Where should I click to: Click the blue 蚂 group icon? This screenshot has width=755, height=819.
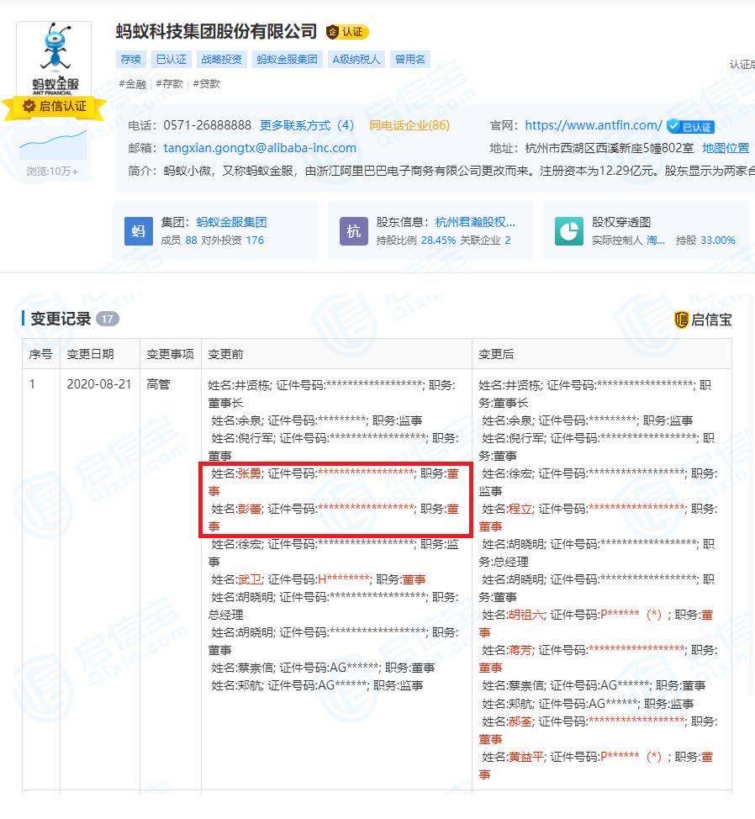tap(137, 229)
